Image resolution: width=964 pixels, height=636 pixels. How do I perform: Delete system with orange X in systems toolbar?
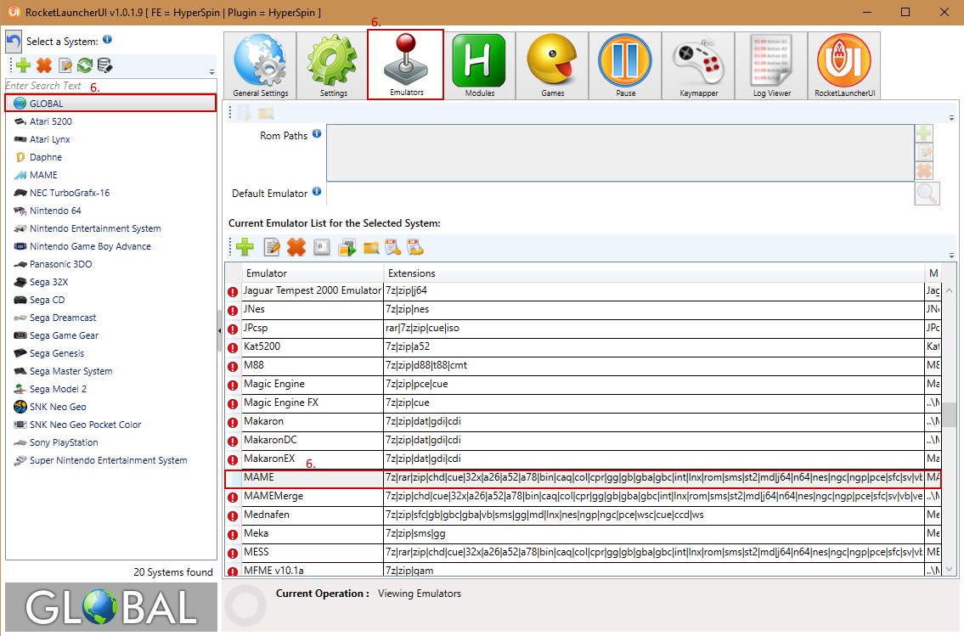coord(43,65)
